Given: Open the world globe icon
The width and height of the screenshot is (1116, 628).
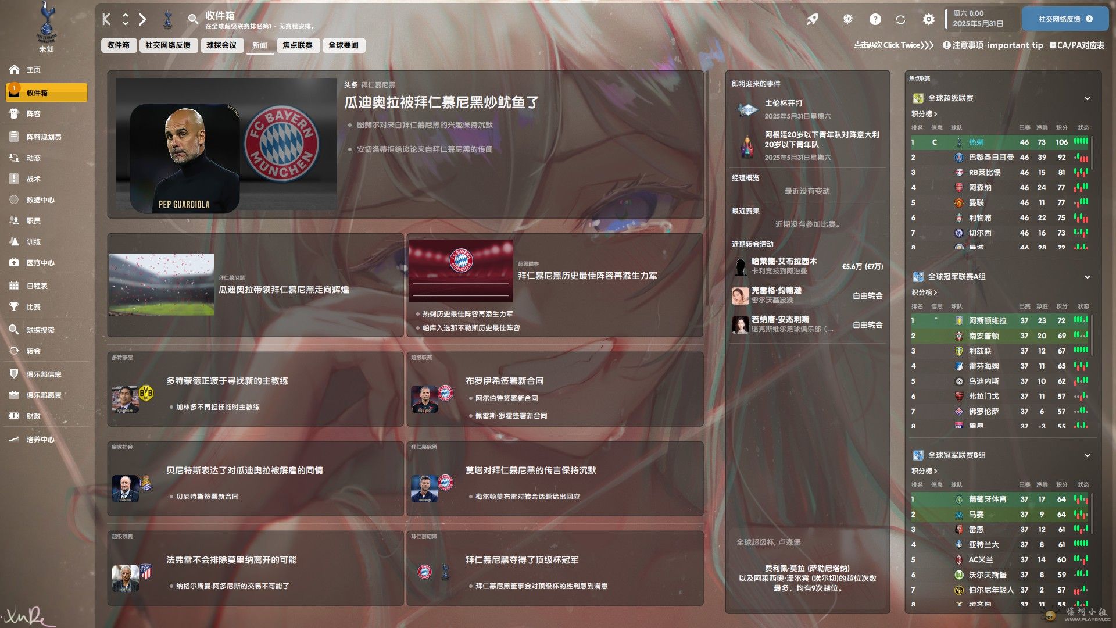Looking at the screenshot, I should (847, 19).
